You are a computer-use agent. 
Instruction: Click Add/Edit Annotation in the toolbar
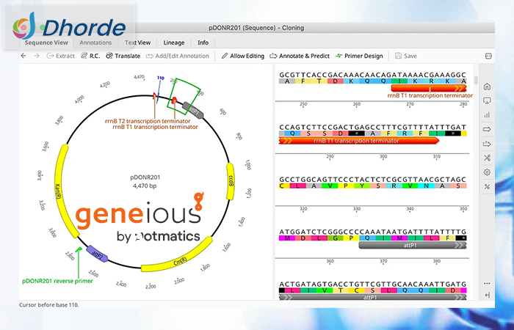pos(178,56)
